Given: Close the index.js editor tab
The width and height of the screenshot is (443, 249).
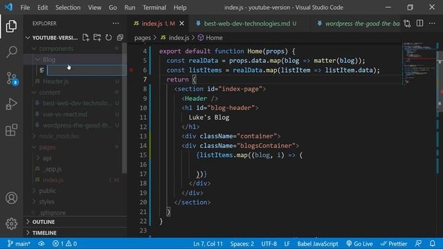Looking at the screenshot, I should click(182, 24).
